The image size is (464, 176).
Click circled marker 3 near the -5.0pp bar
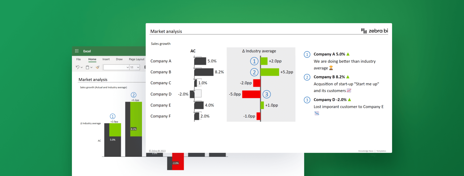coord(266,94)
